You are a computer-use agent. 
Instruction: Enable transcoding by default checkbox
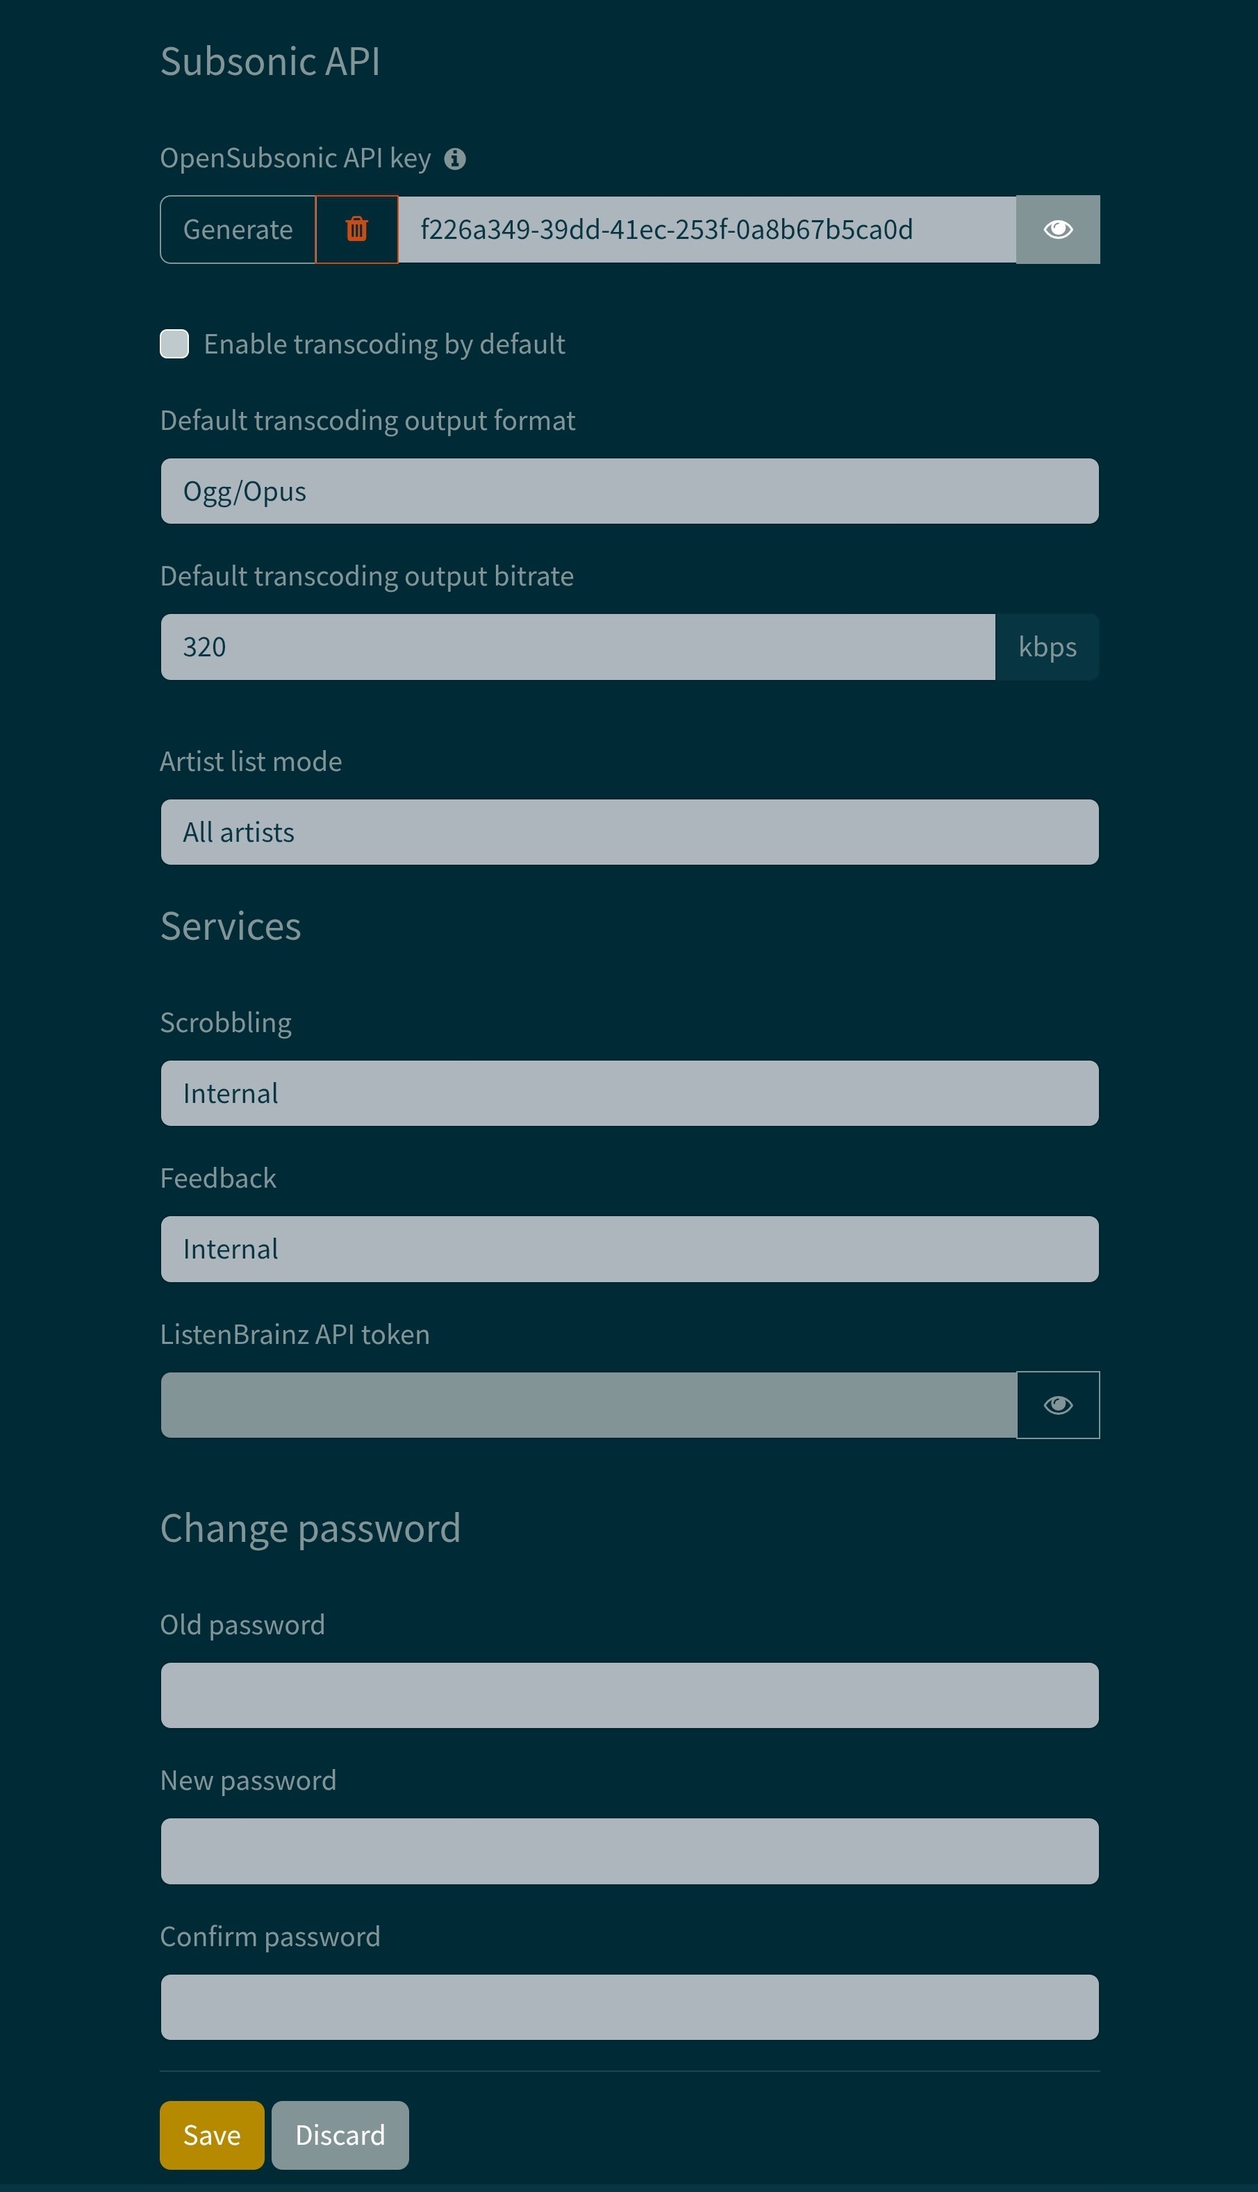174,344
